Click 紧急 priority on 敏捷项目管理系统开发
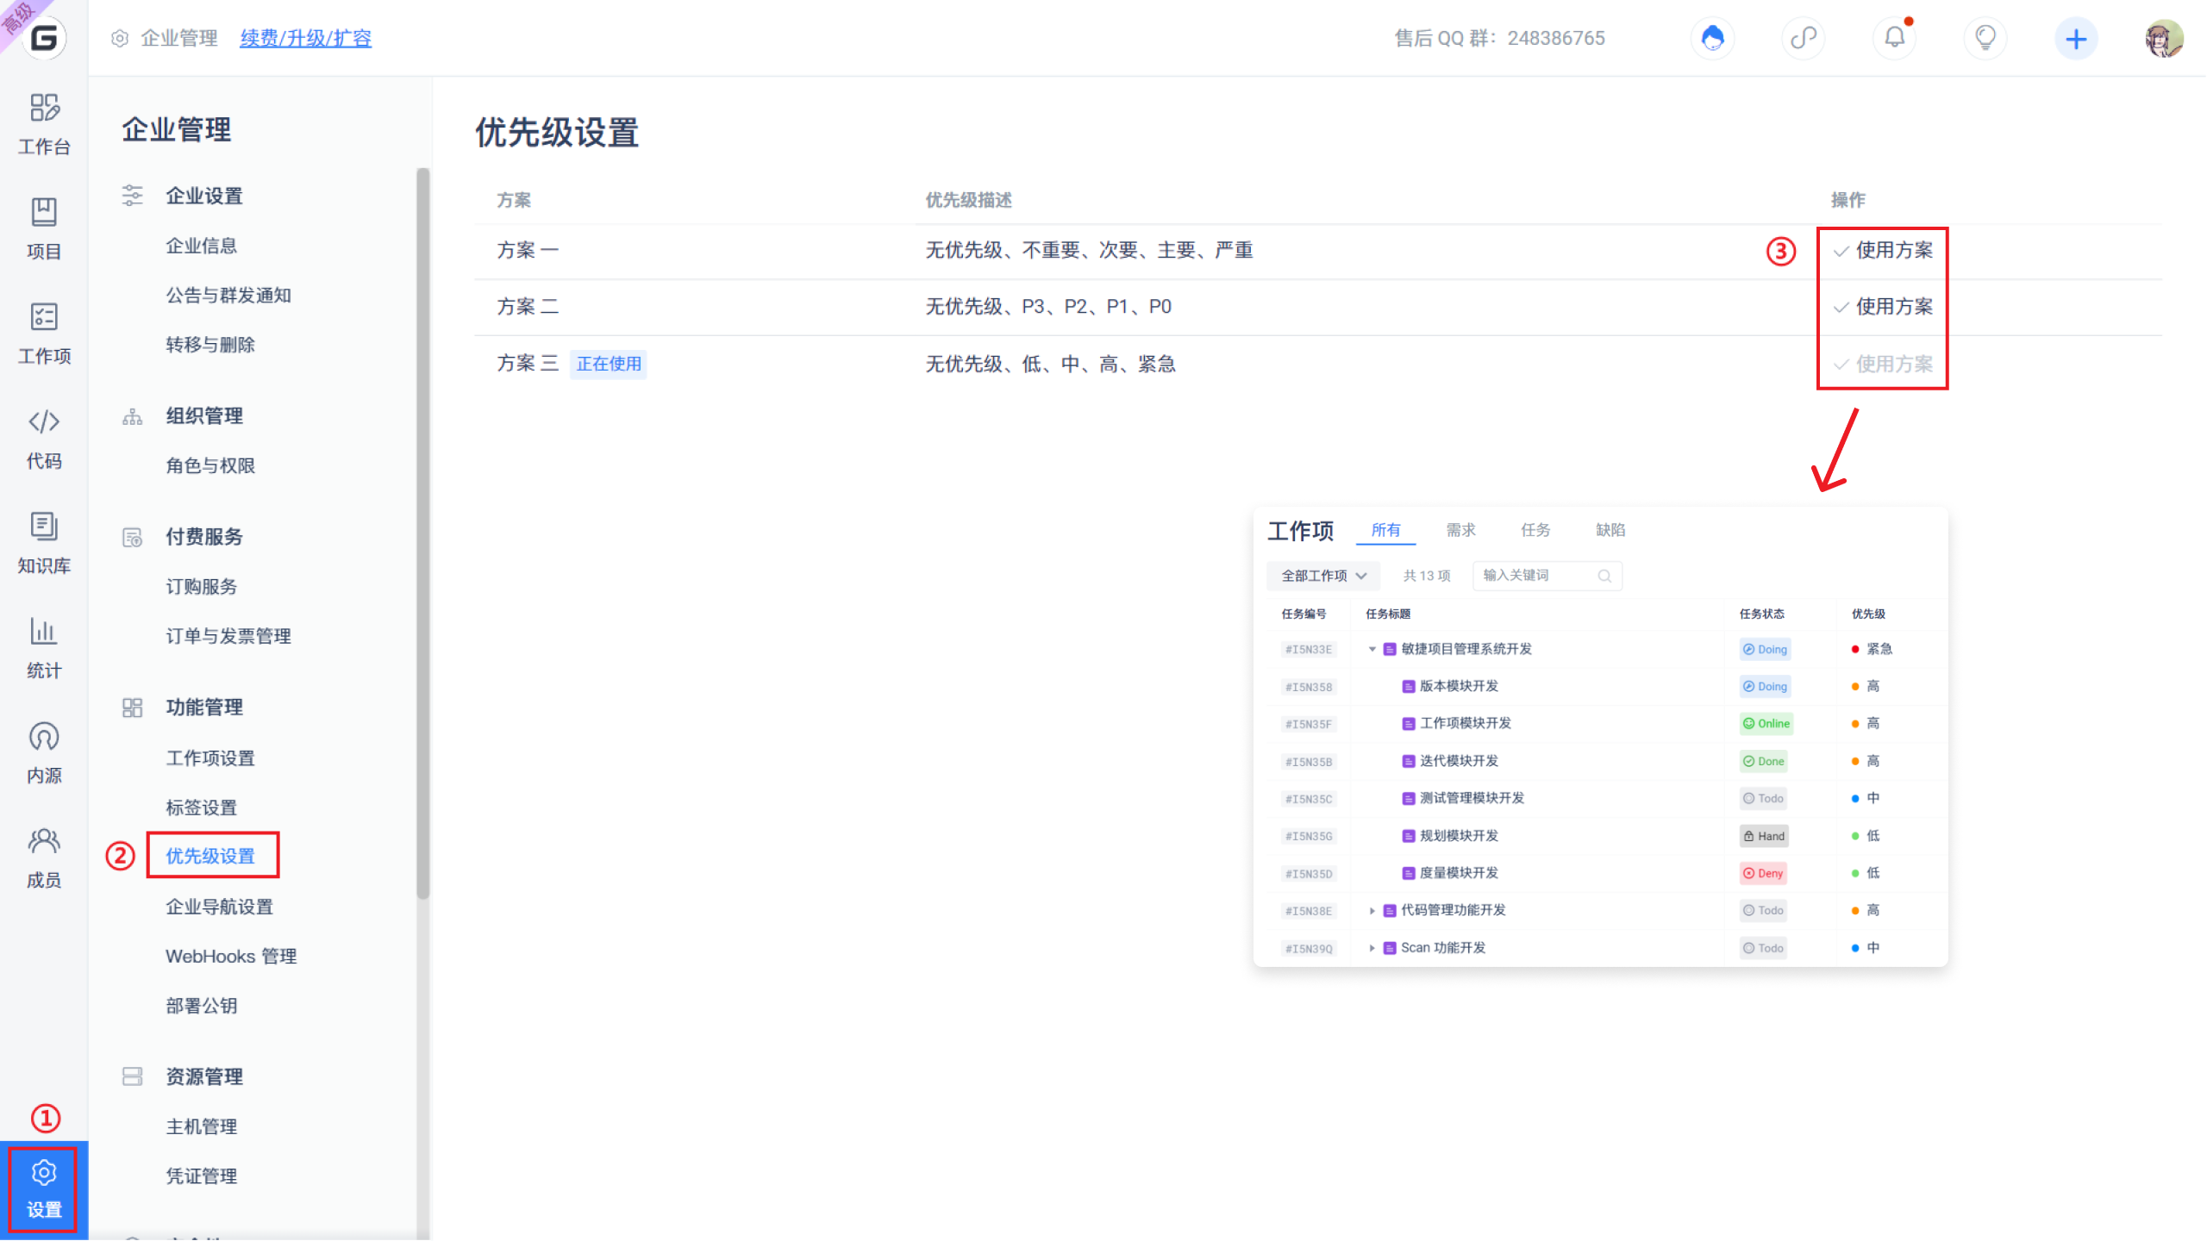Screen dimensions: 2207x1241 [1872, 649]
